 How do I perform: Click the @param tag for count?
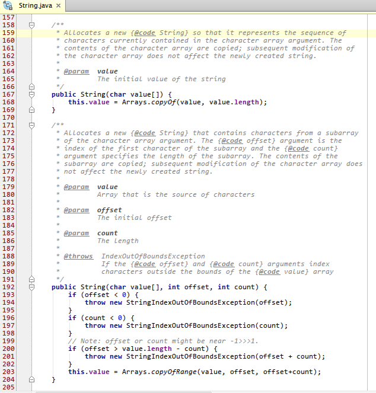click(x=77, y=233)
